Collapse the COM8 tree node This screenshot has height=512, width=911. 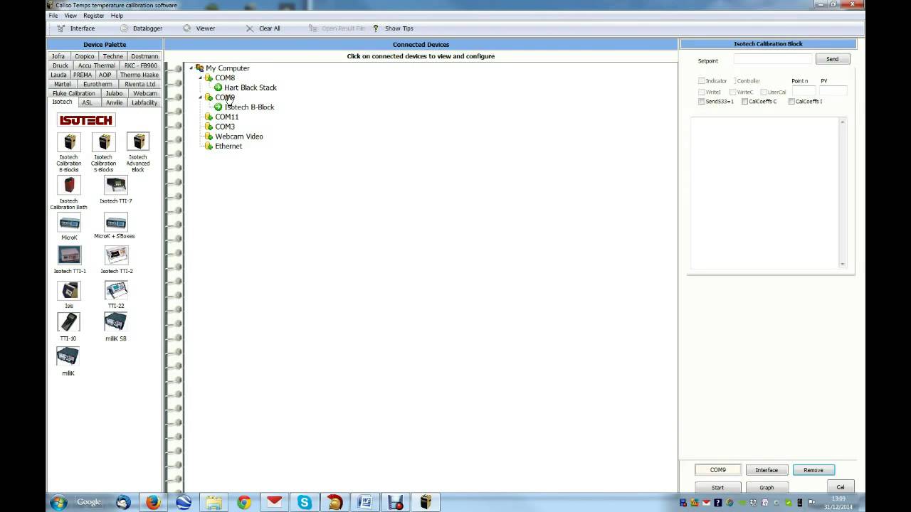tap(201, 78)
